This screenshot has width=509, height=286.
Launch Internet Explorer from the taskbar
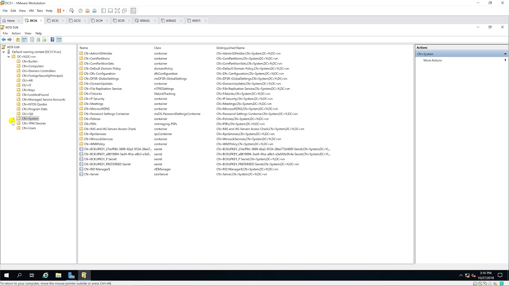tap(45, 275)
